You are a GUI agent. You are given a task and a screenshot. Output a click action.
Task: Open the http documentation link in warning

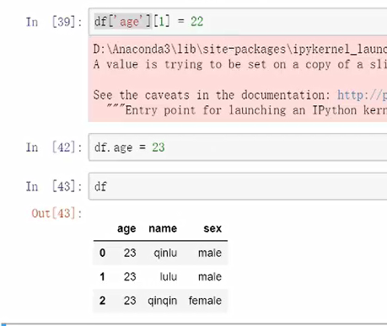(x=362, y=95)
